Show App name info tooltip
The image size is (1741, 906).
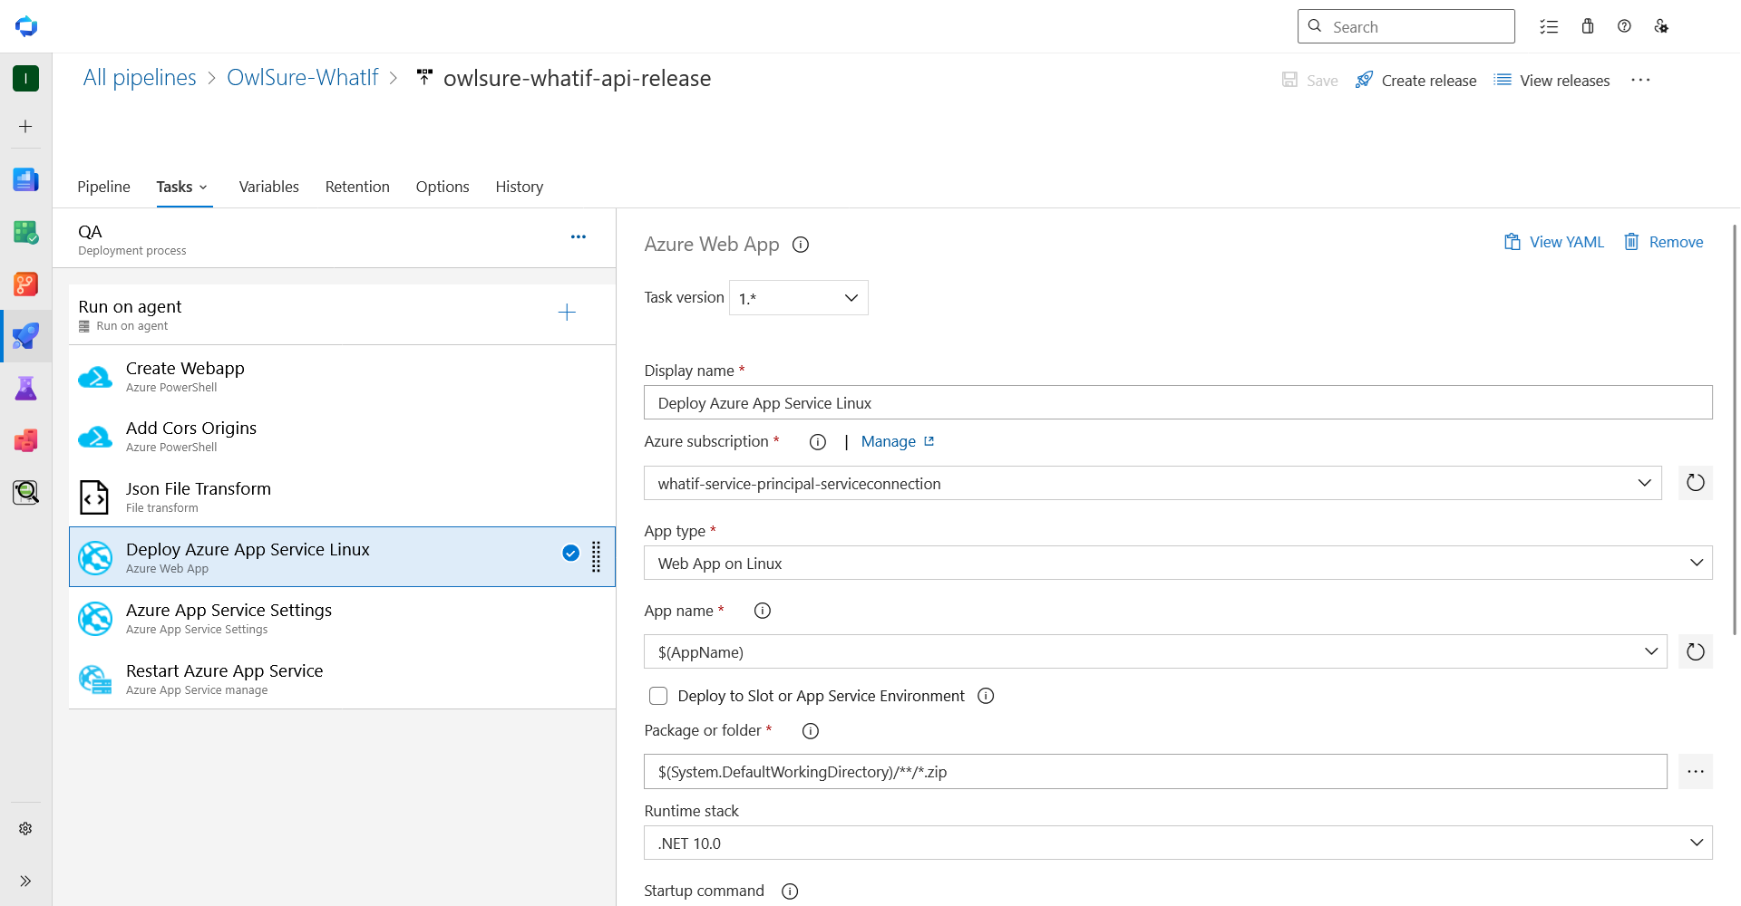pos(763,611)
